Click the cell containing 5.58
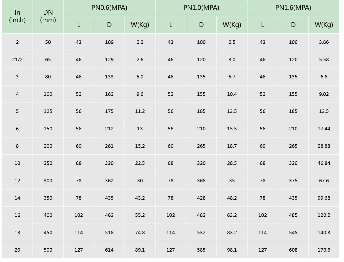344x262 pixels. [x=324, y=60]
